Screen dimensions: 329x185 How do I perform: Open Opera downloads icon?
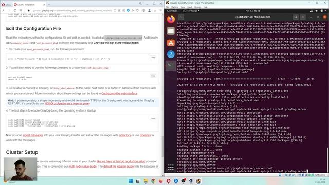(155, 10)
